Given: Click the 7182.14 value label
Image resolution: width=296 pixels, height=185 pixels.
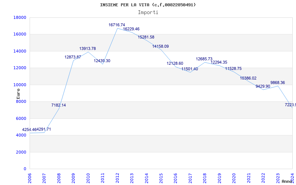Looking at the screenshot, I should pos(58,105).
